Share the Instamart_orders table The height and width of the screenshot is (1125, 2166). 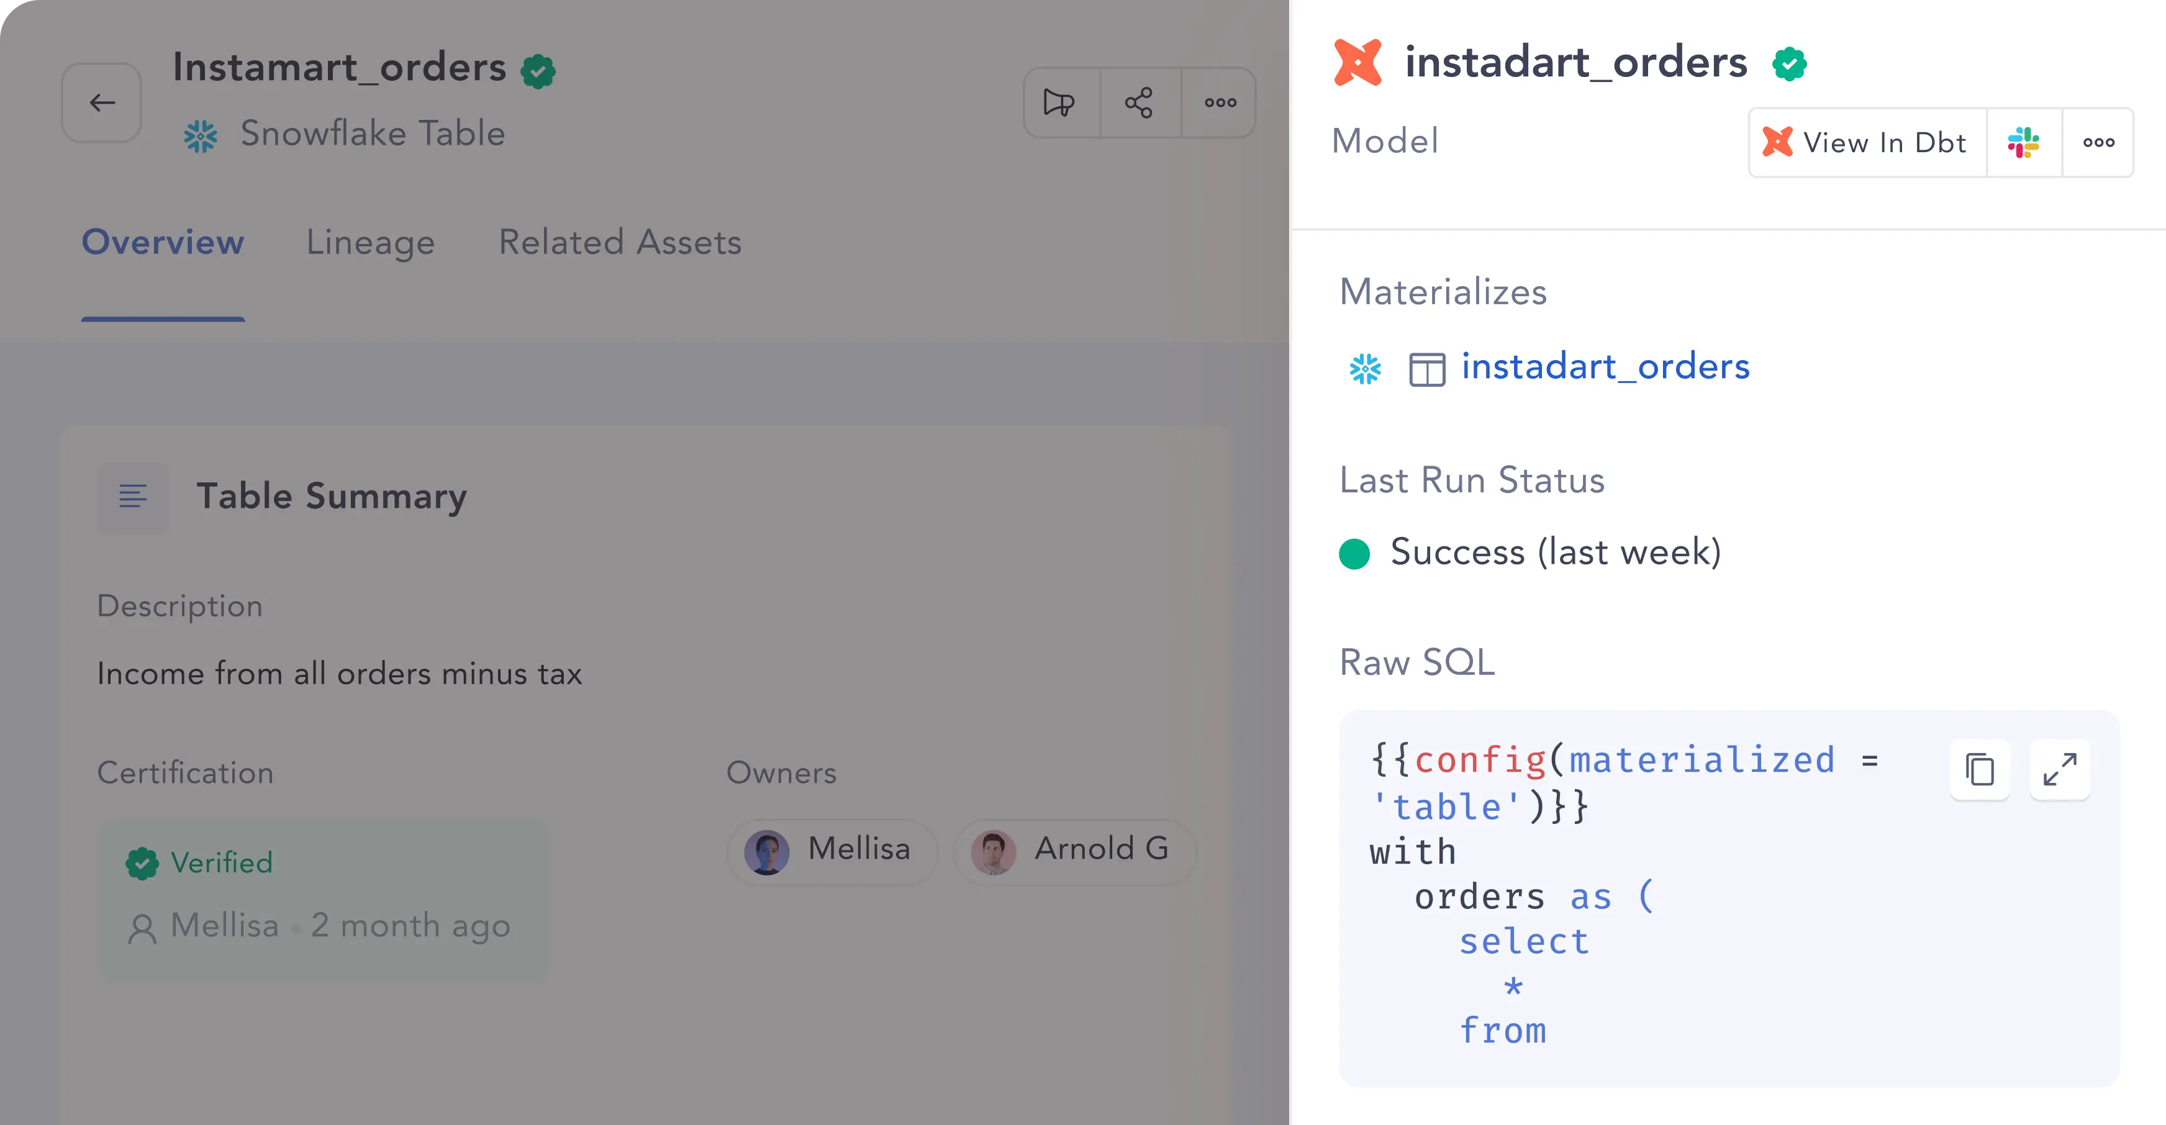(1140, 102)
